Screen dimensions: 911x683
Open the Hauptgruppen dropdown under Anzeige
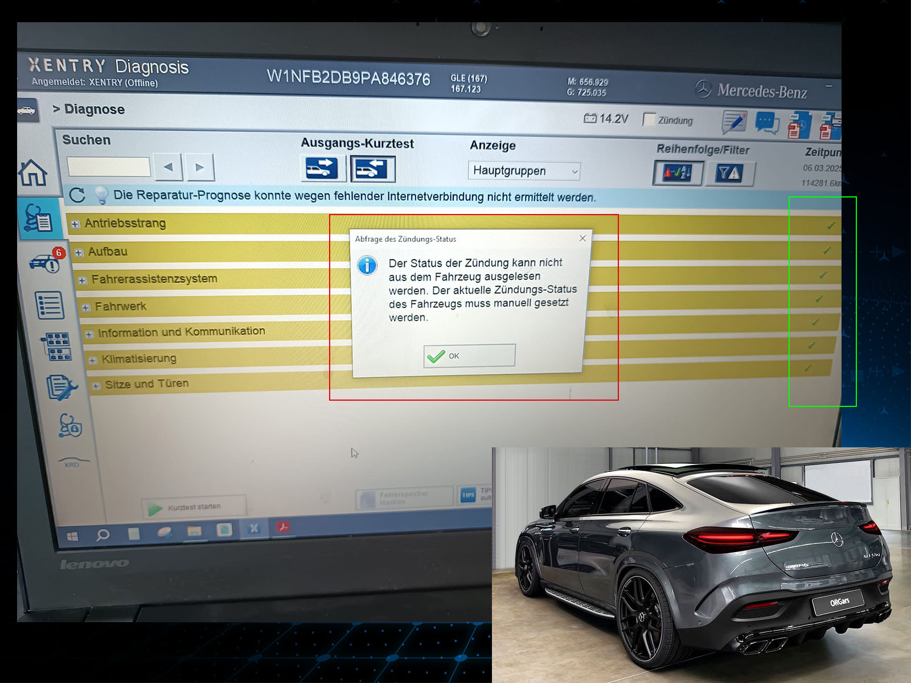click(523, 171)
